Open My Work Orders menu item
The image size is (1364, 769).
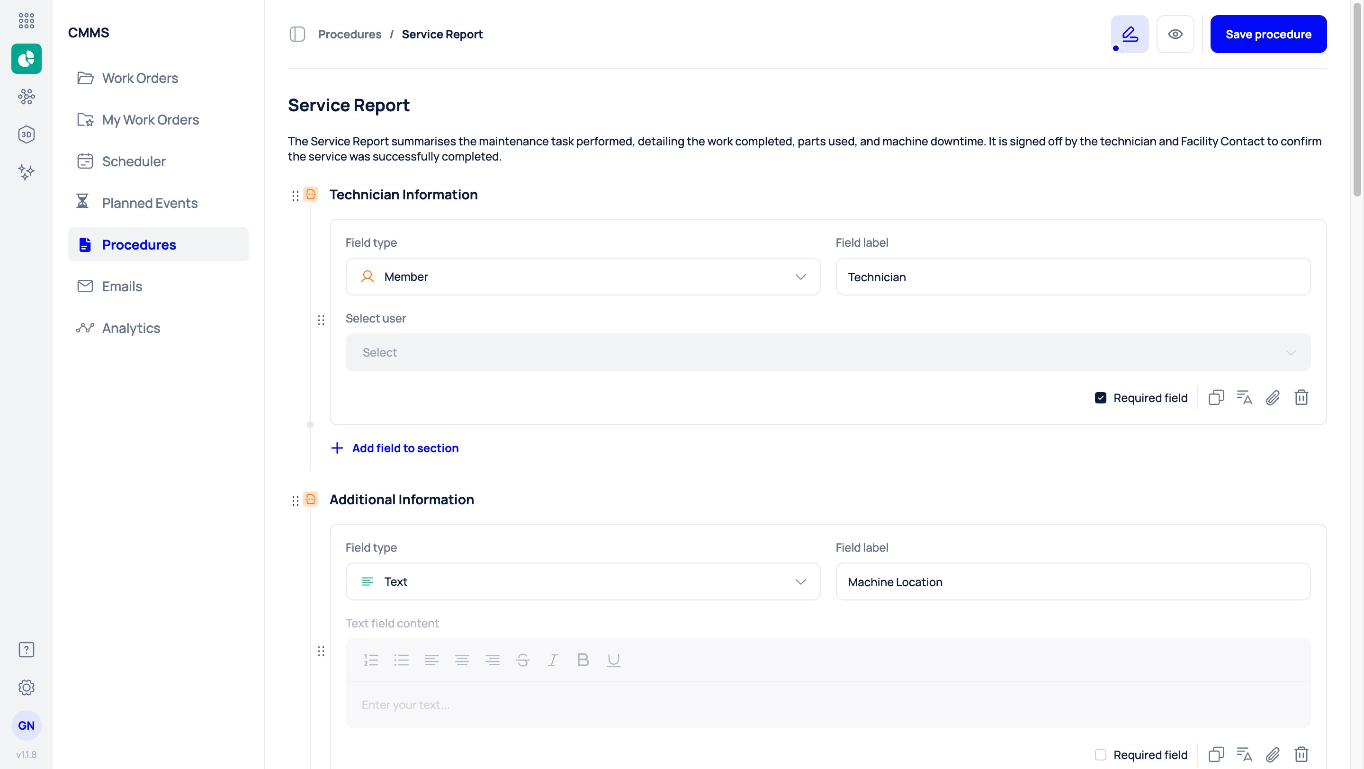point(158,120)
